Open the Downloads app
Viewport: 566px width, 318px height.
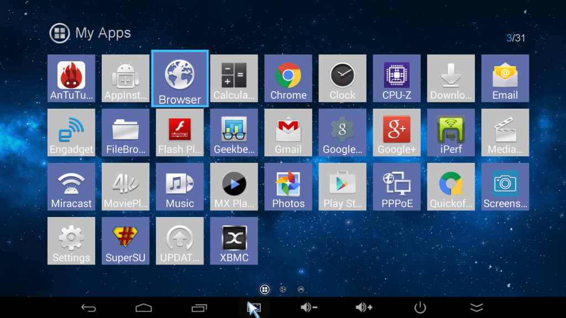451,78
